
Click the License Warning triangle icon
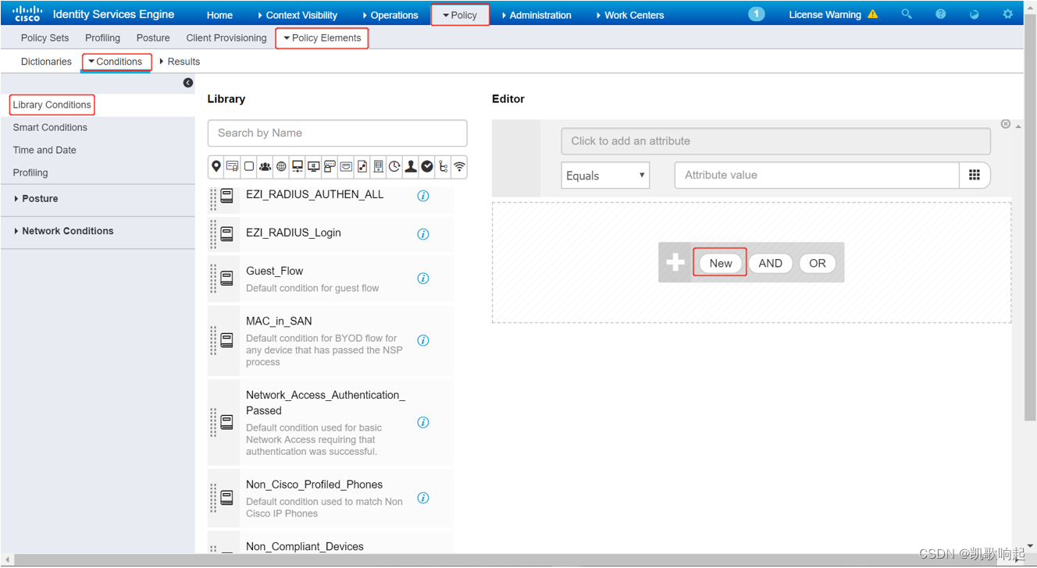click(x=873, y=14)
